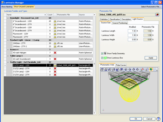Switch to the Polar Curves tab
The width and height of the screenshot is (163, 122).
coord(121,65)
